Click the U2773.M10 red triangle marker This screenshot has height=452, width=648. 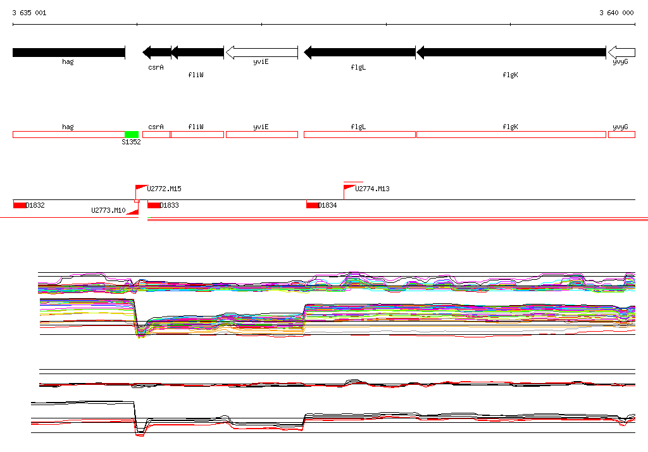click(x=132, y=211)
